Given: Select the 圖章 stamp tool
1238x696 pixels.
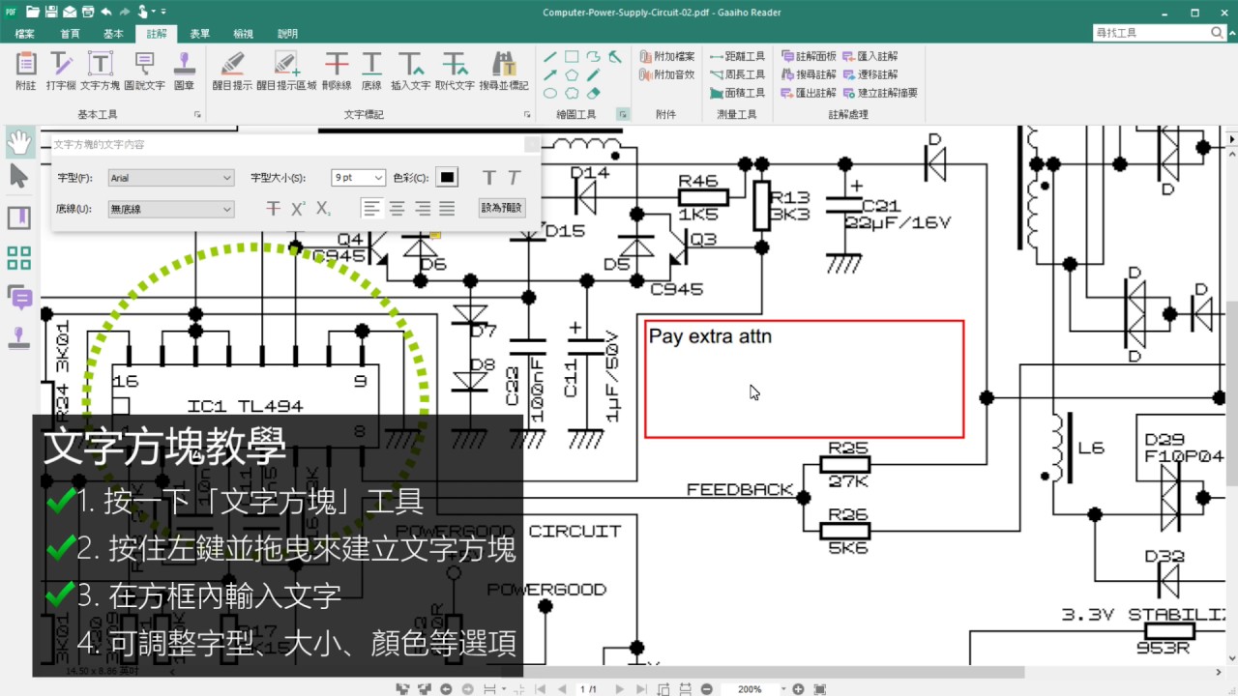Looking at the screenshot, I should [x=184, y=71].
